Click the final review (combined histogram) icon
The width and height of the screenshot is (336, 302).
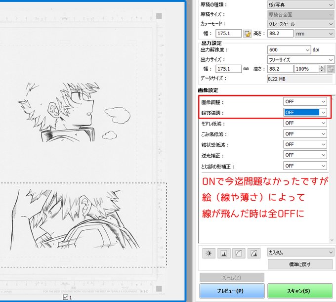click(x=253, y=254)
